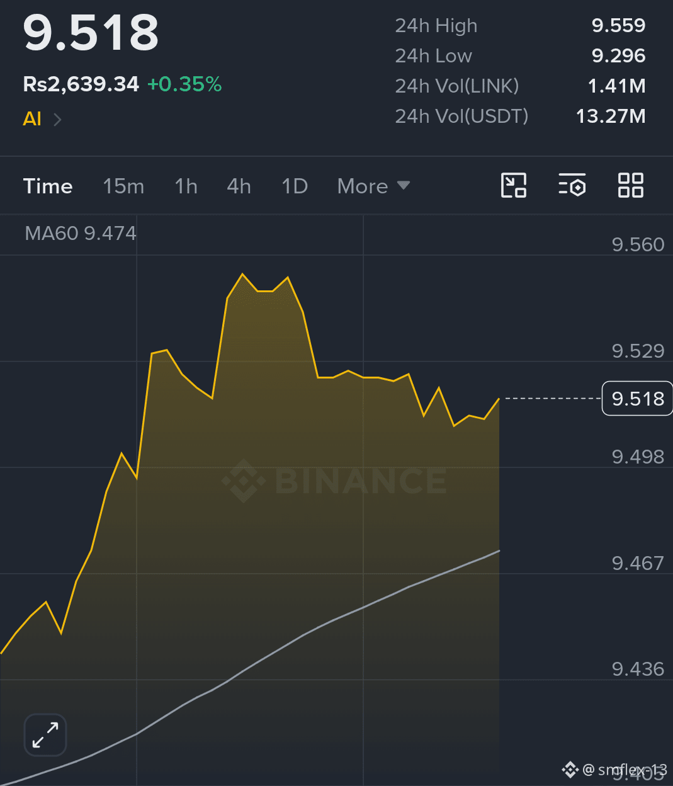Click the MA60 9.474 indicator label
Screen dimensions: 673x786
pos(81,233)
